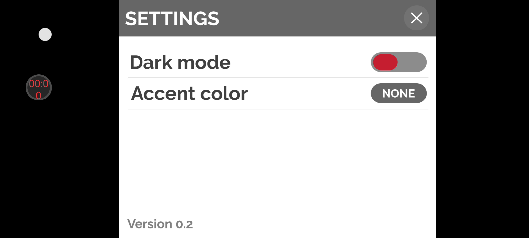Tap the round 00:00 timer icon
Image resolution: width=529 pixels, height=238 pixels.
39,88
